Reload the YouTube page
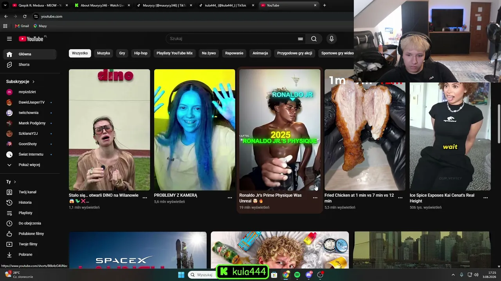This screenshot has width=501, height=281. point(25,16)
